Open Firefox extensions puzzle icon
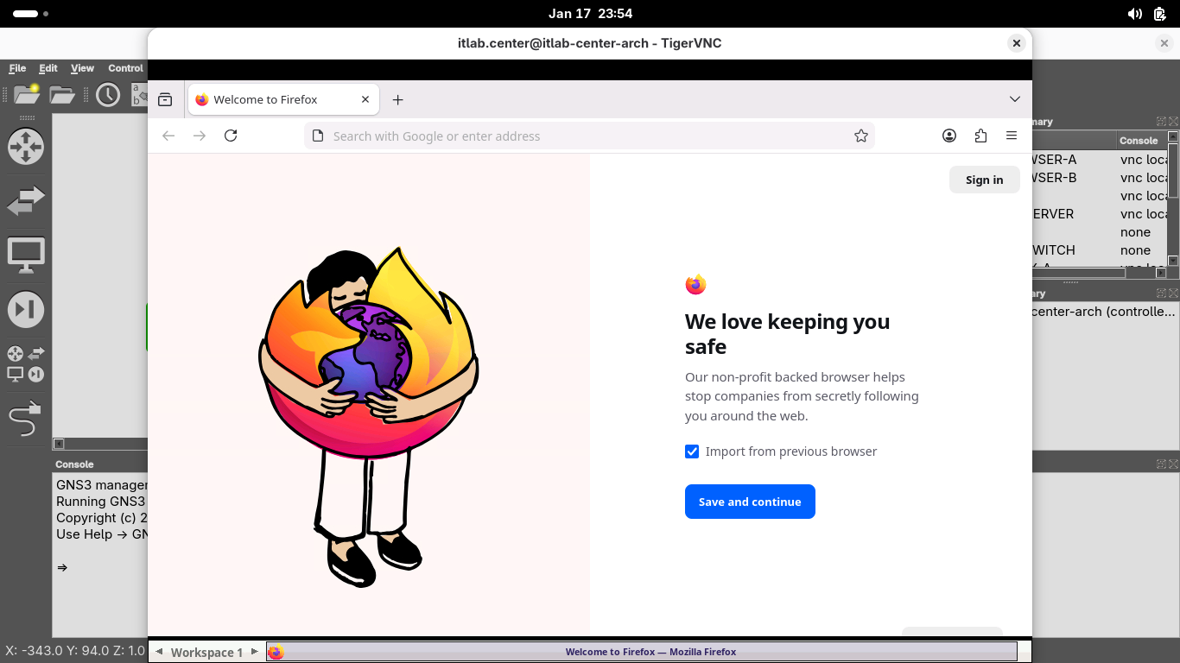This screenshot has height=663, width=1180. 980,136
